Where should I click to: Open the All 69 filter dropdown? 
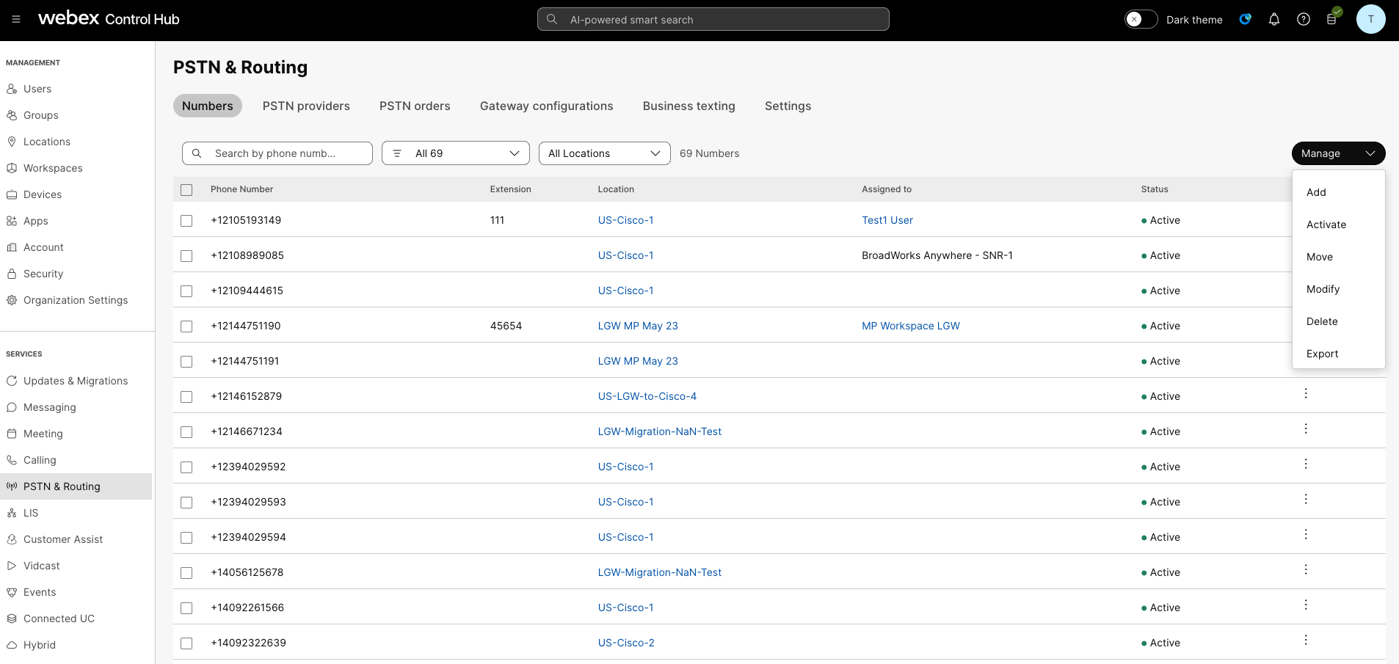456,153
